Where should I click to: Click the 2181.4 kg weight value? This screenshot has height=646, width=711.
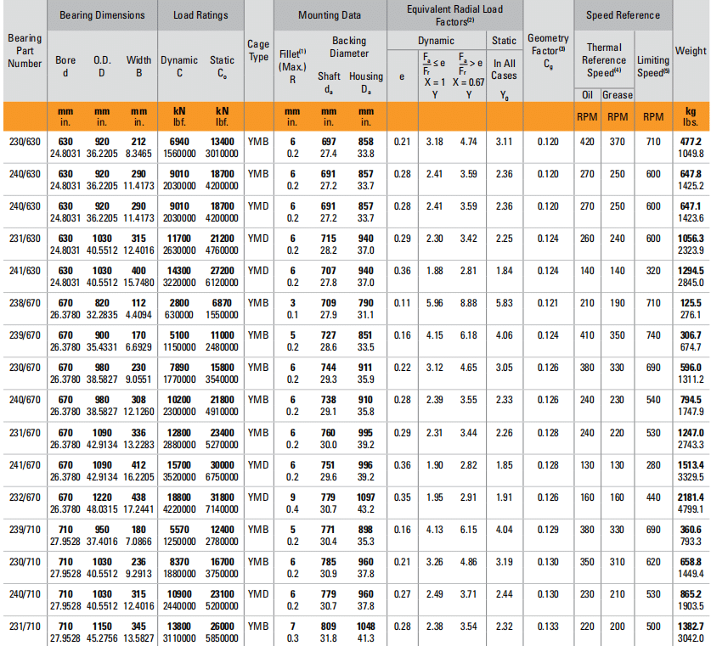pos(688,497)
